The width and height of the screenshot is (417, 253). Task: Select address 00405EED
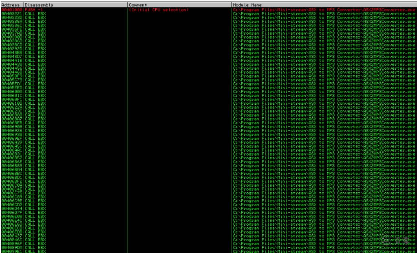tap(12, 88)
